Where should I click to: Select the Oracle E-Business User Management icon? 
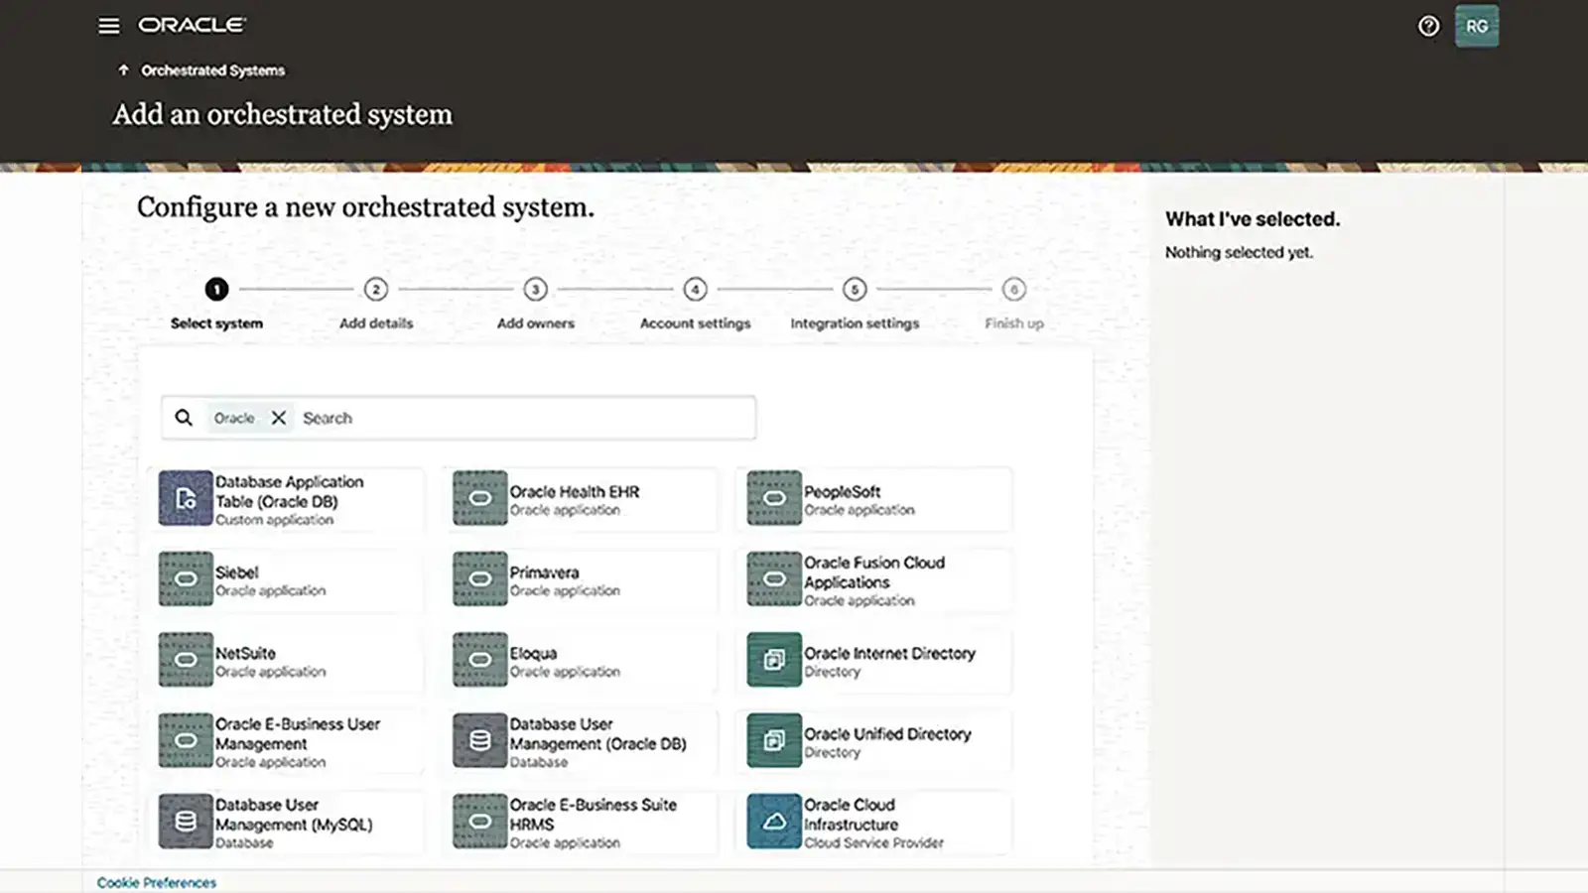coord(186,740)
